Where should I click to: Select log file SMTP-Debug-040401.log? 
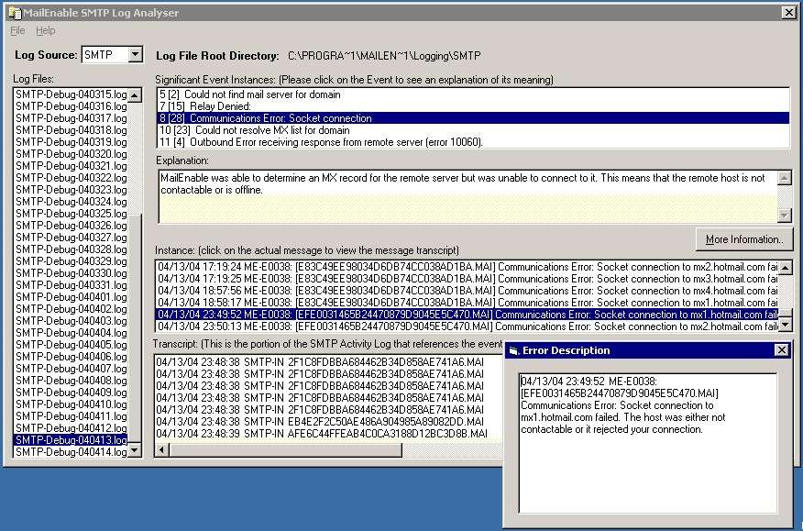(71, 297)
